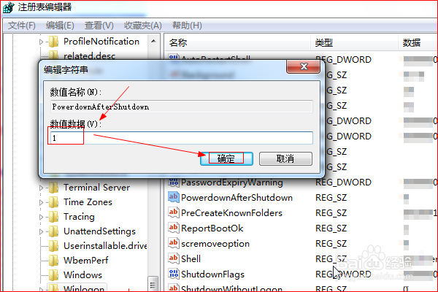
Task: Click the PowerdownAfterShutdown string value icon
Action: 174,197
